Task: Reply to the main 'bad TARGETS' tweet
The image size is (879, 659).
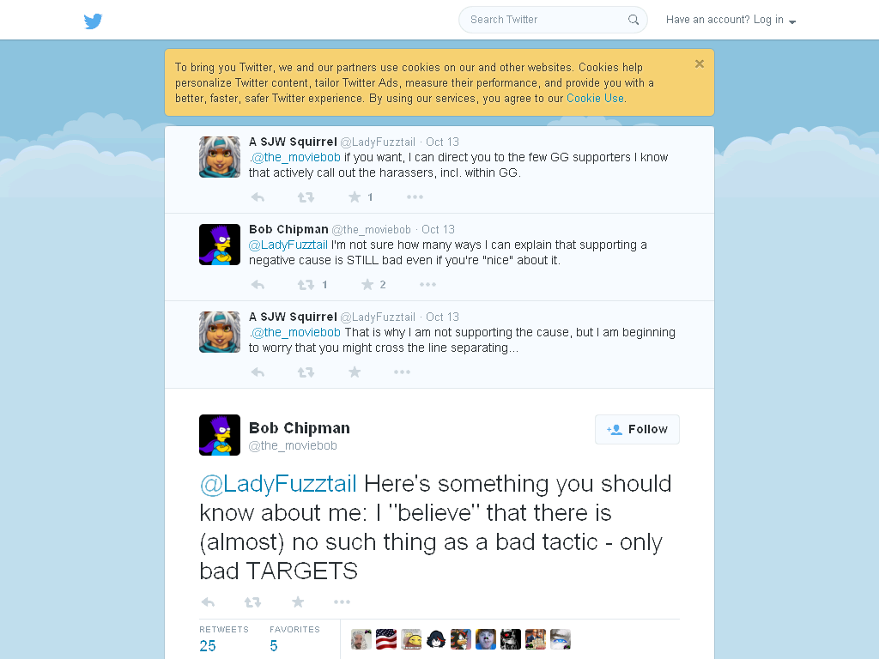Action: [208, 602]
